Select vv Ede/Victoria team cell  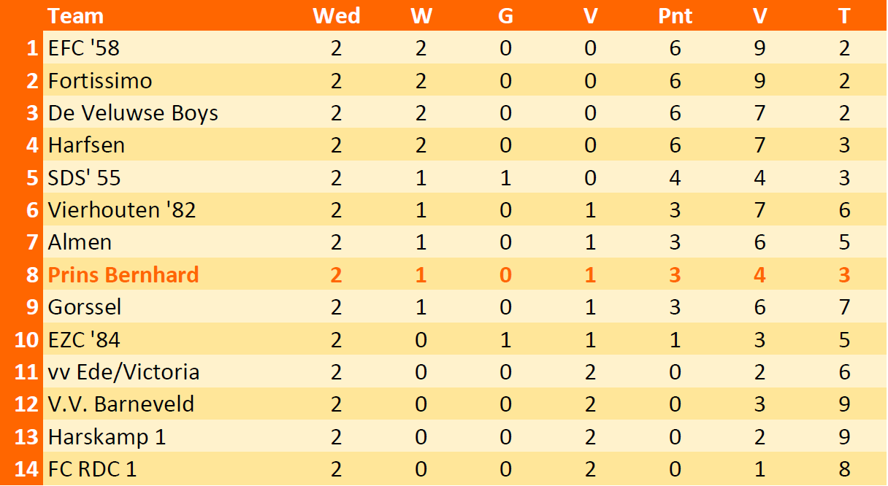click(x=123, y=371)
